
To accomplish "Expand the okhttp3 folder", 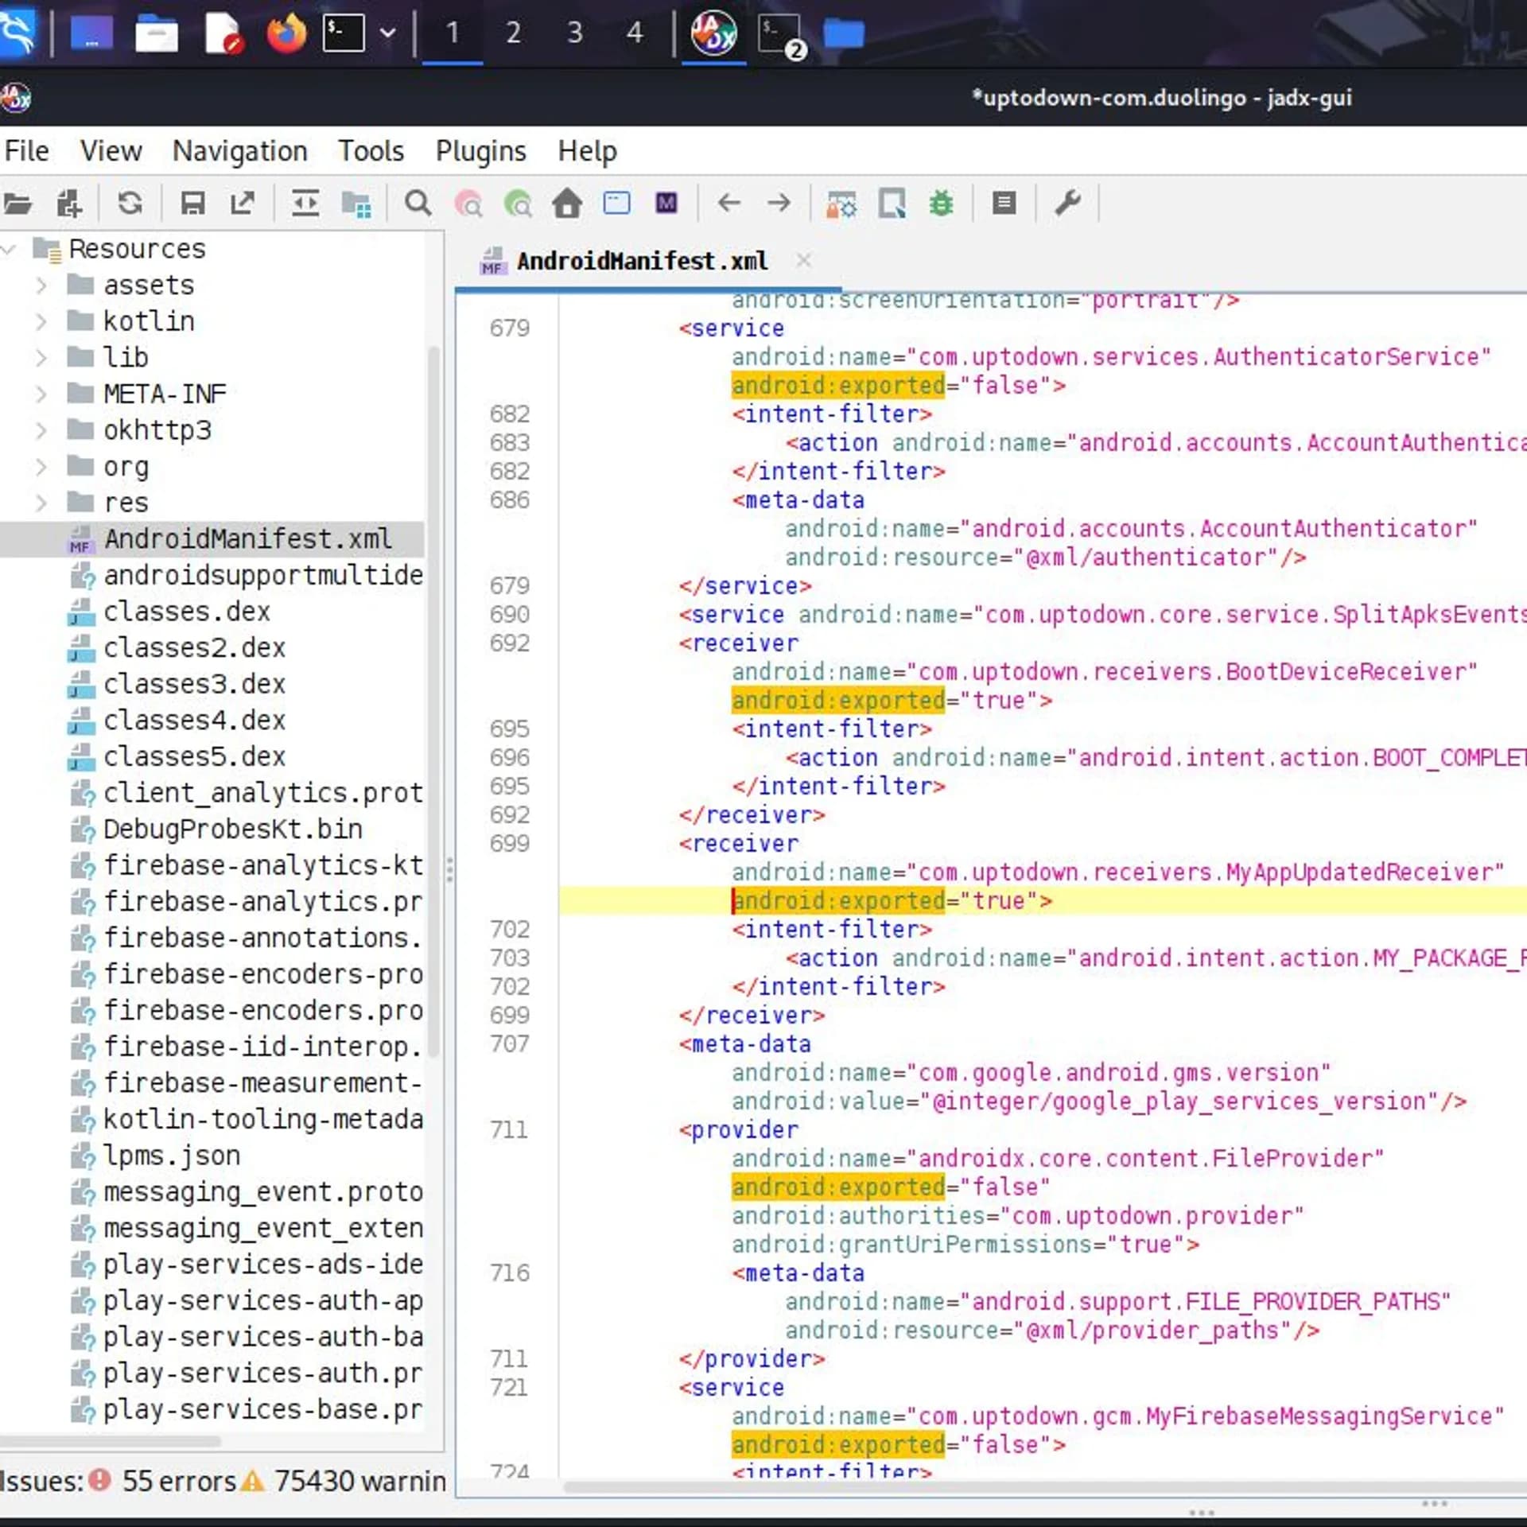I will tap(41, 430).
